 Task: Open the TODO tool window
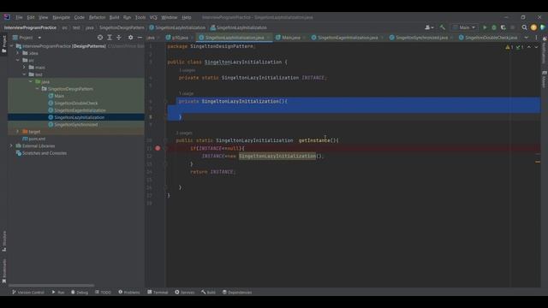point(103,293)
